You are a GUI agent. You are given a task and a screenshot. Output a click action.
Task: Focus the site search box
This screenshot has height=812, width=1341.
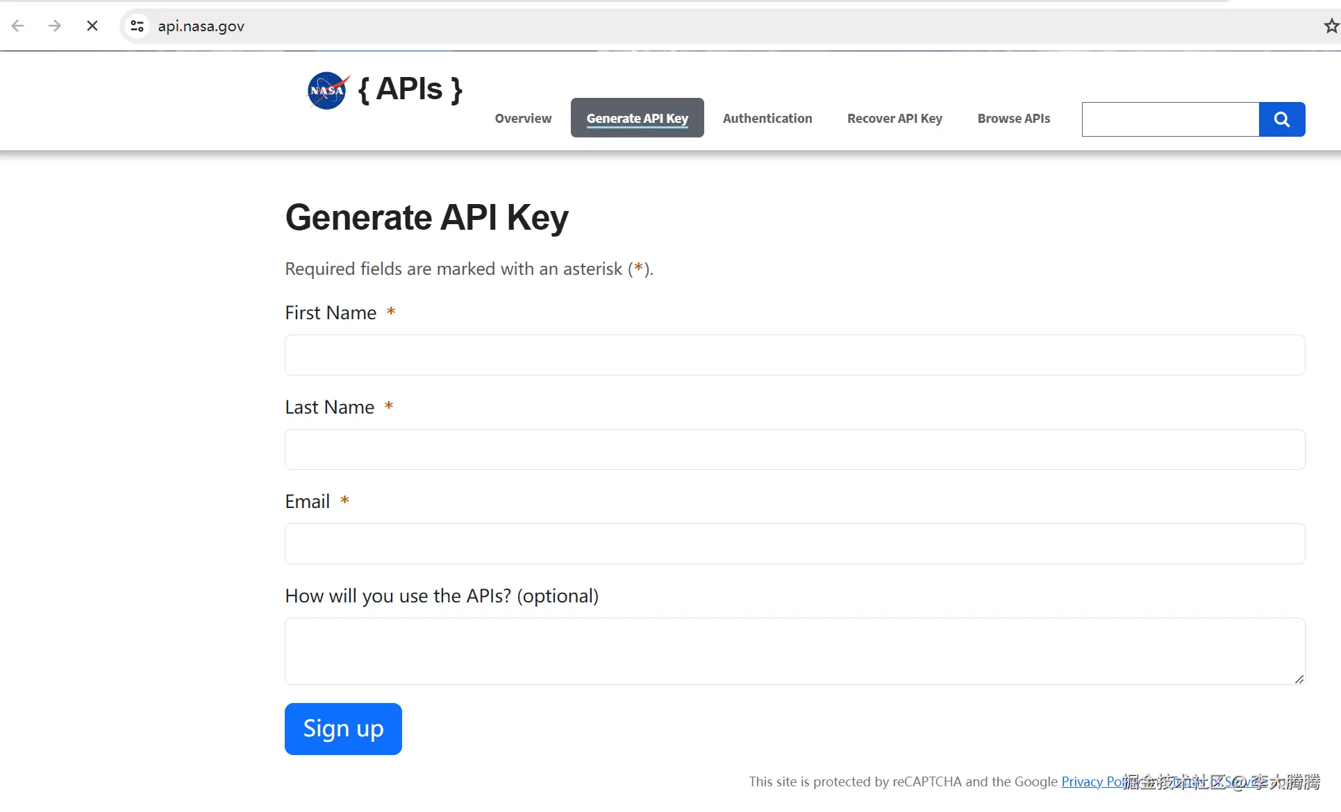pos(1170,119)
